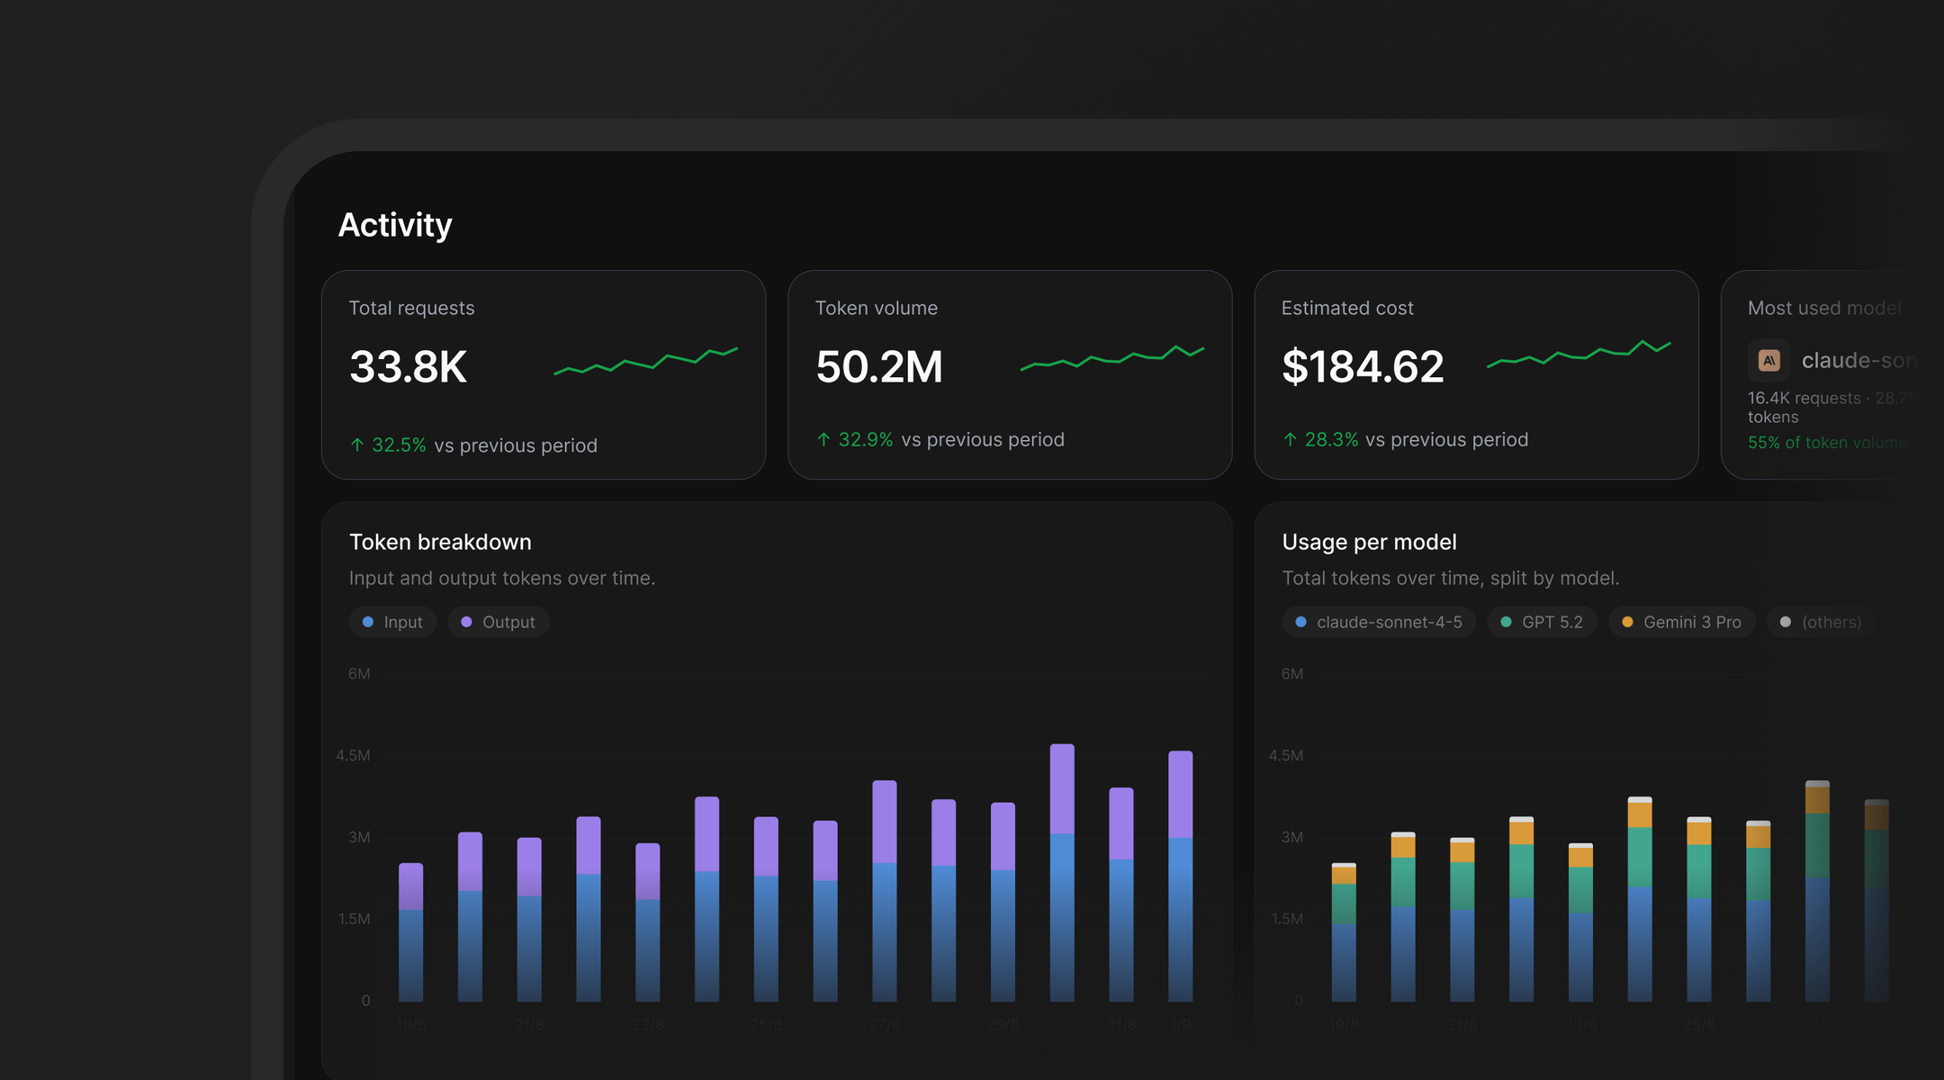Screen dimensions: 1944x1080
Task: Hide the GPT 5.2 series
Action: [1543, 622]
